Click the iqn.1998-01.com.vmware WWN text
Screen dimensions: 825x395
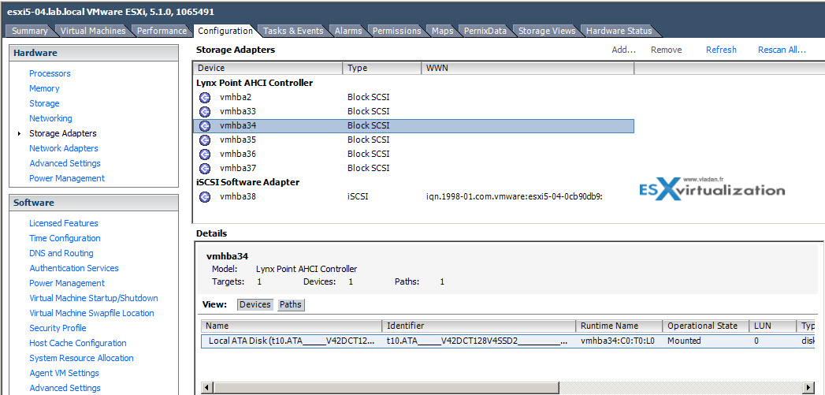[514, 197]
